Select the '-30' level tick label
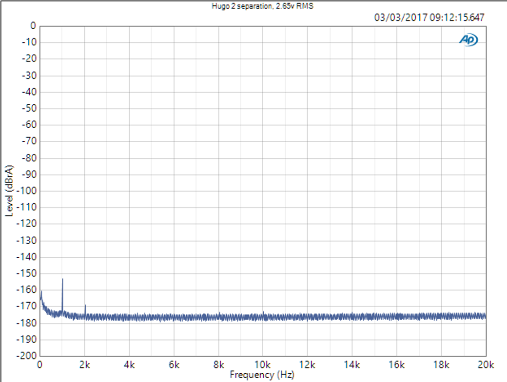 pos(29,76)
